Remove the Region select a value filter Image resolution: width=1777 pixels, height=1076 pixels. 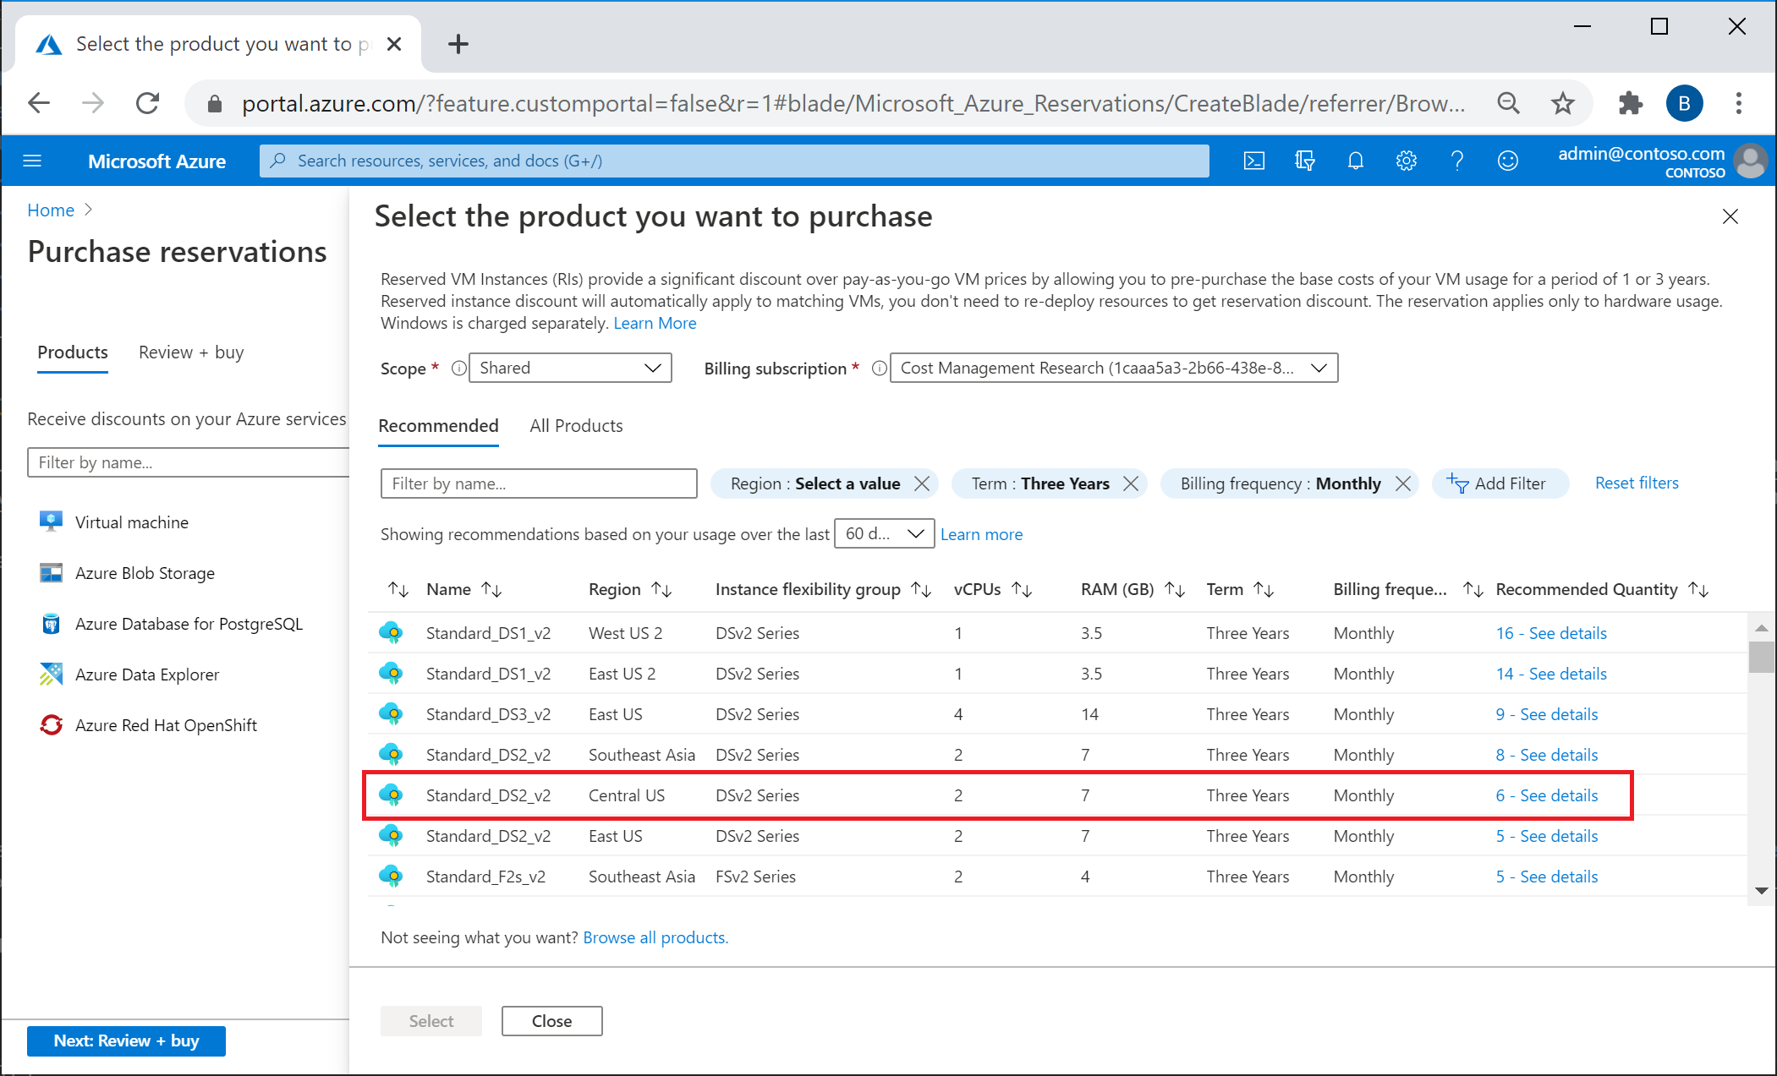[922, 482]
